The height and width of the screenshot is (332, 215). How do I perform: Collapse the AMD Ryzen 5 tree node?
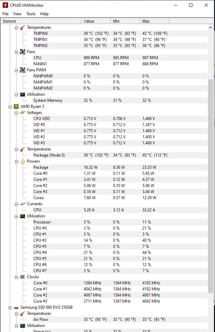(x=10, y=107)
